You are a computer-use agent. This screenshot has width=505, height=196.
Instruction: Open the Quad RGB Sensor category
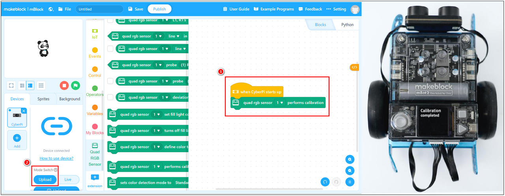95,155
